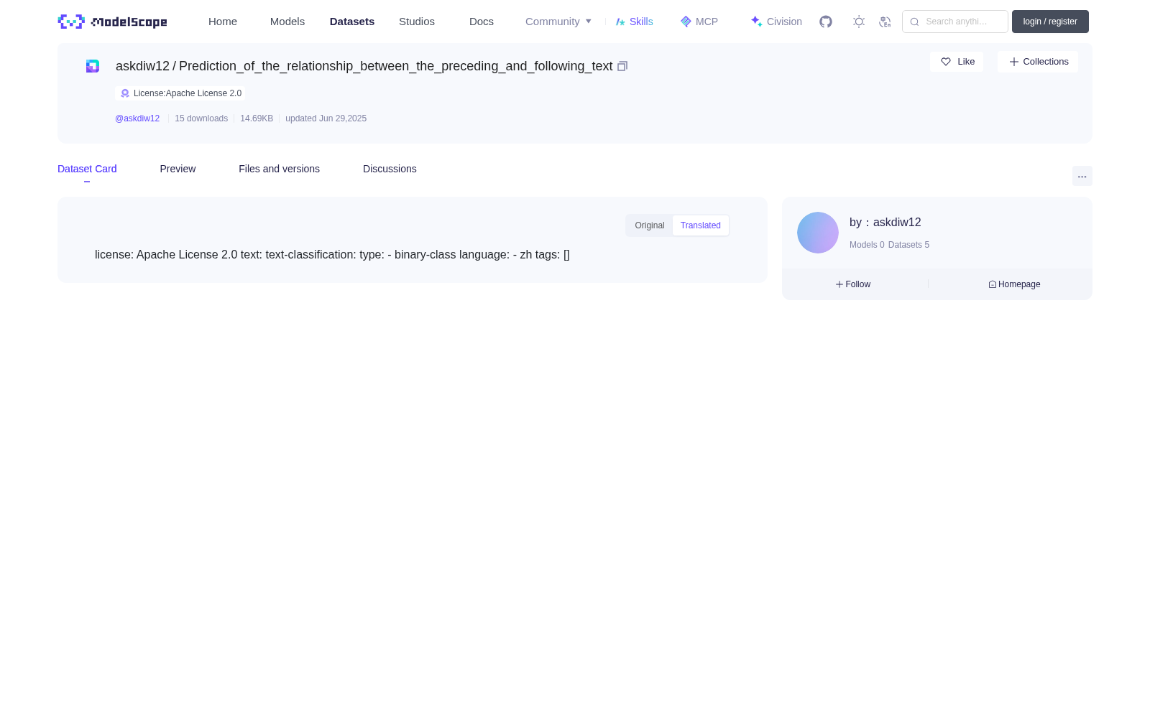Click the MCP diamond icon

tap(686, 22)
